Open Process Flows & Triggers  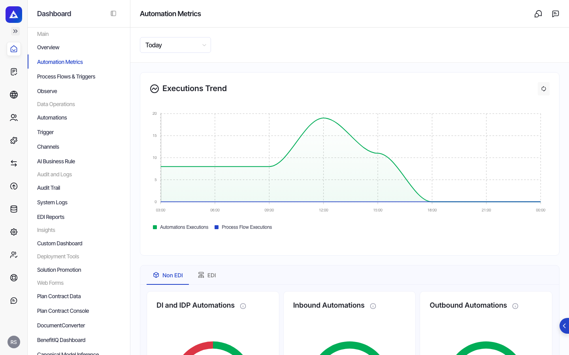66,77
